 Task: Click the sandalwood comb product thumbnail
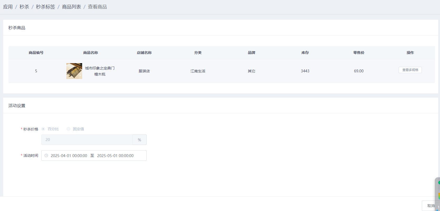tap(74, 71)
